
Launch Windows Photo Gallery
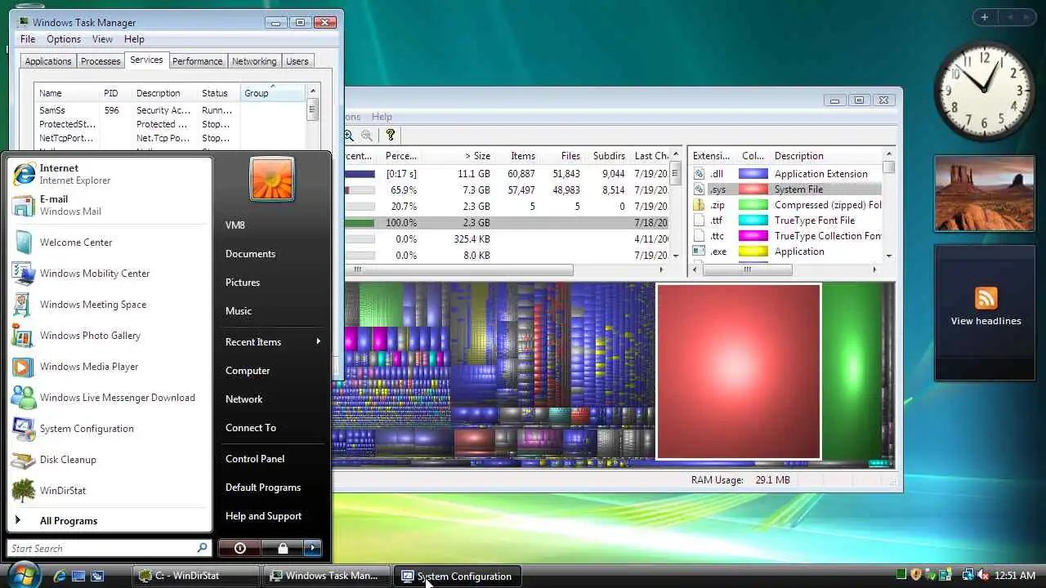(110, 336)
